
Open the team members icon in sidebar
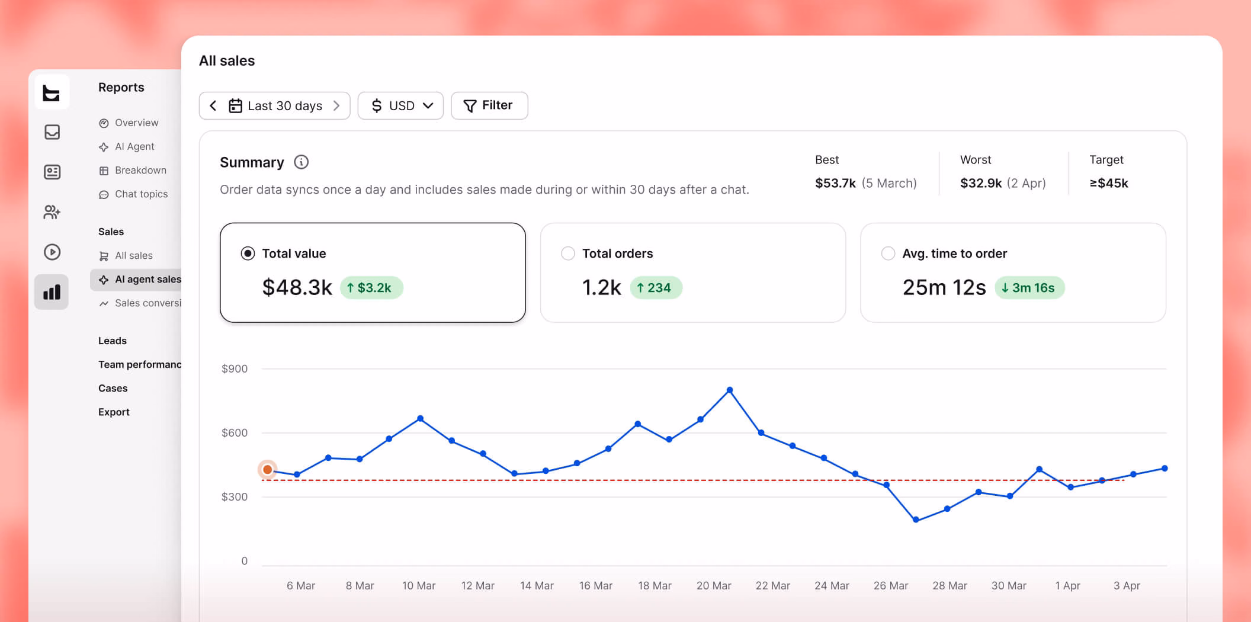(52, 212)
